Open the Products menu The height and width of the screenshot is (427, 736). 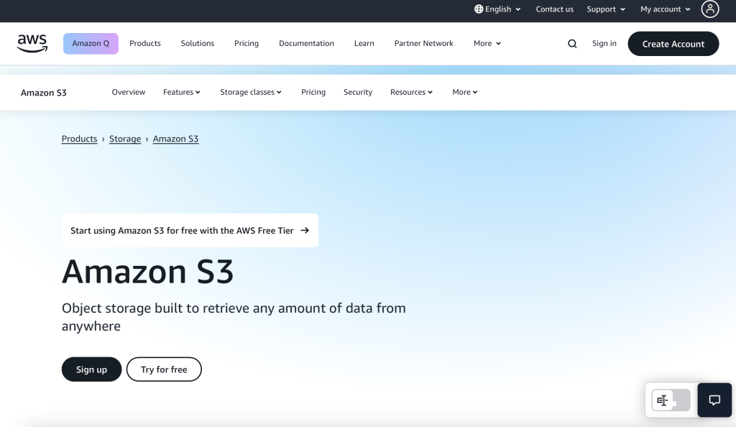(145, 43)
